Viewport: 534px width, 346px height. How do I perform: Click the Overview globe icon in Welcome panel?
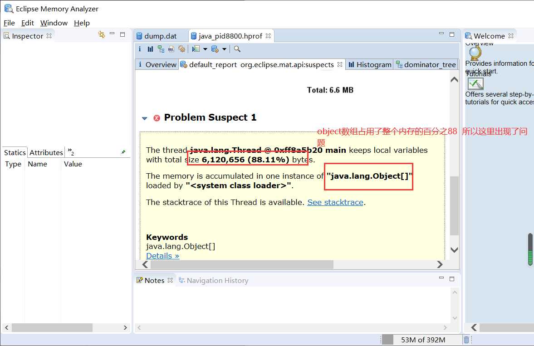pos(475,53)
